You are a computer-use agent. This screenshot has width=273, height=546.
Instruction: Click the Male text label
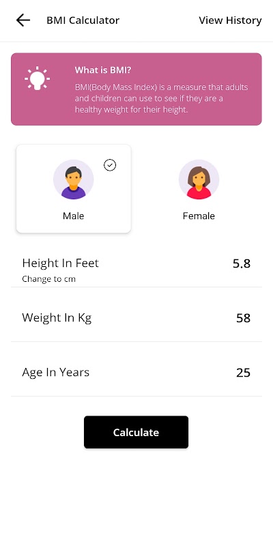point(74,216)
